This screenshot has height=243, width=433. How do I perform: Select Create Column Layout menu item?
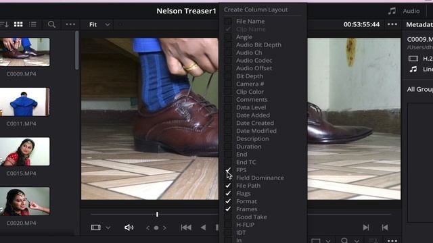tap(256, 9)
